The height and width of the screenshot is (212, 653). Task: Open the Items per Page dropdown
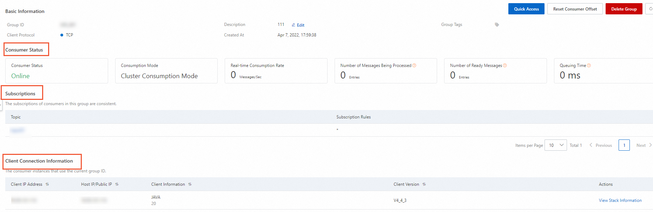click(x=555, y=145)
